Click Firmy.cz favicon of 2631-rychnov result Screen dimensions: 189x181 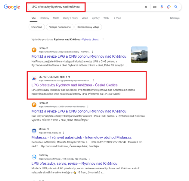click(34, 105)
